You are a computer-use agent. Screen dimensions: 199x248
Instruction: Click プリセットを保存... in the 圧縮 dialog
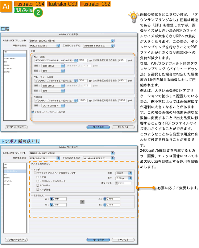pyautogui.click(x=16, y=127)
